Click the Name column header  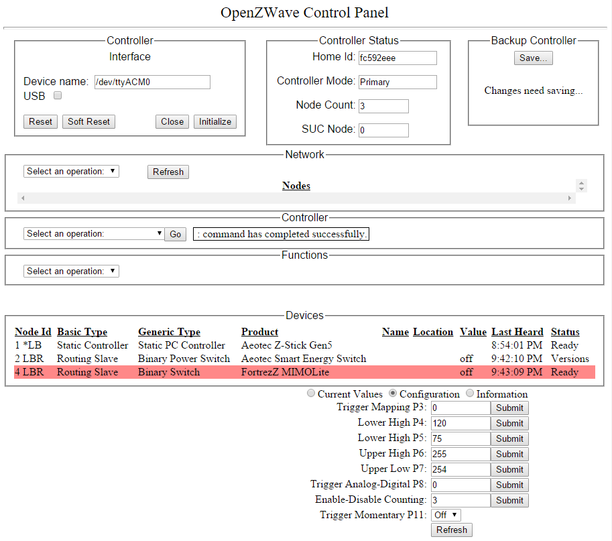(x=395, y=332)
